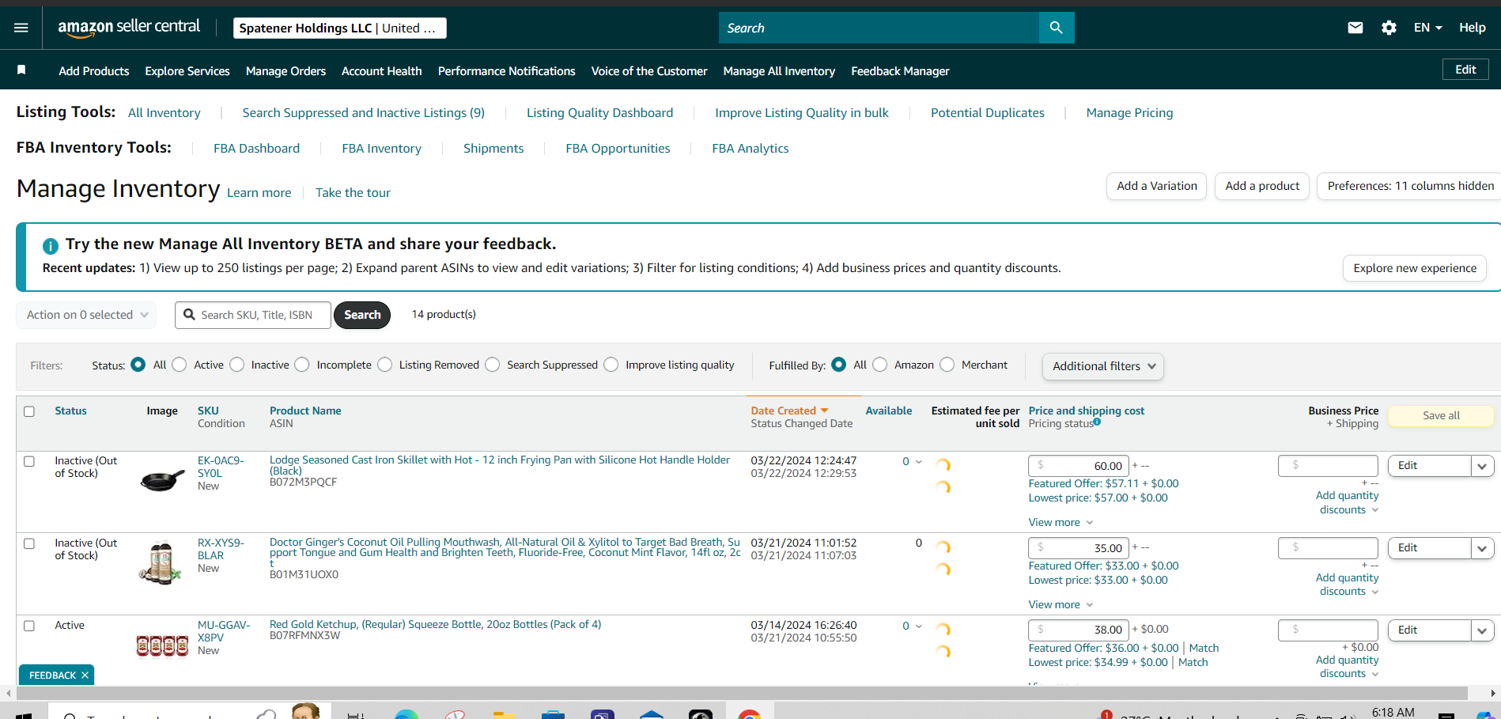Filter by Fulfilled By Merchant

click(x=947, y=365)
